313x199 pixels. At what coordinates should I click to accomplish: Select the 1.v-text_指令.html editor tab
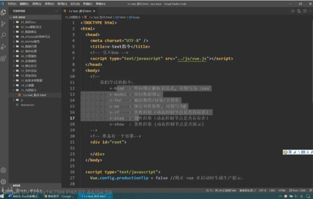[80, 11]
